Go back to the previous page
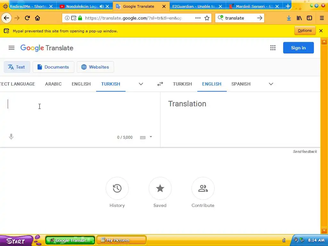 pyautogui.click(x=6, y=18)
